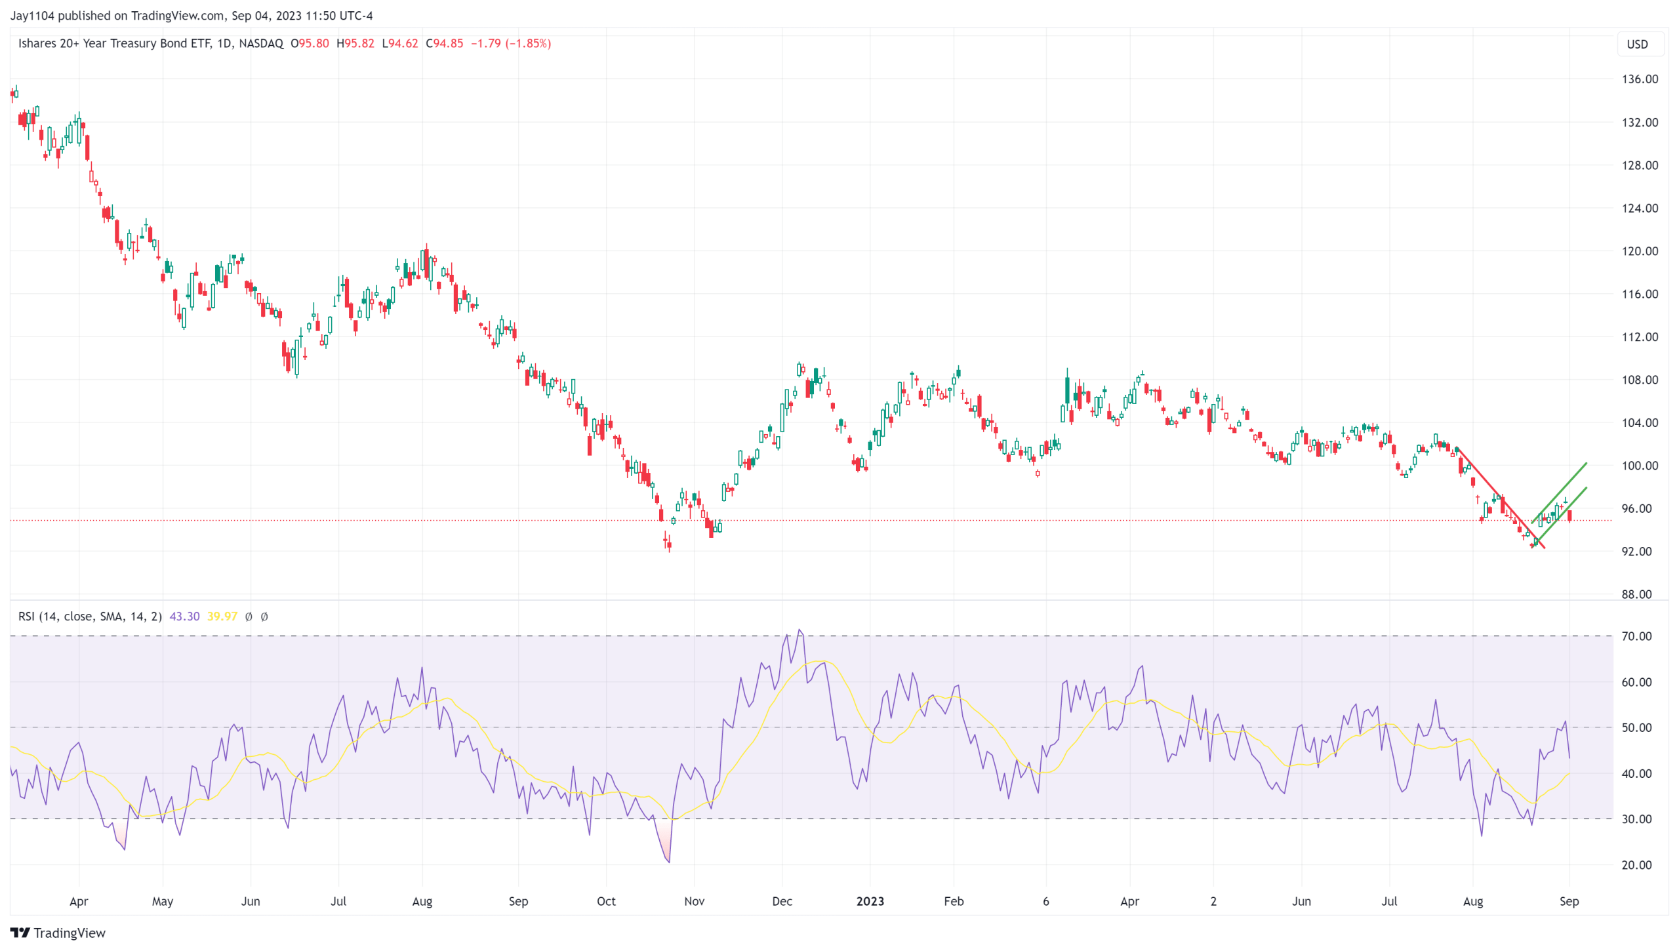Image resolution: width=1679 pixels, height=951 pixels.
Task: Click the TradingView logo at bottom left
Action: pyautogui.click(x=58, y=933)
